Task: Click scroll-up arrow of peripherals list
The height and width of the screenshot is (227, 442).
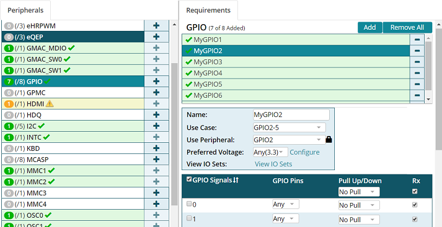Action: coord(174,25)
